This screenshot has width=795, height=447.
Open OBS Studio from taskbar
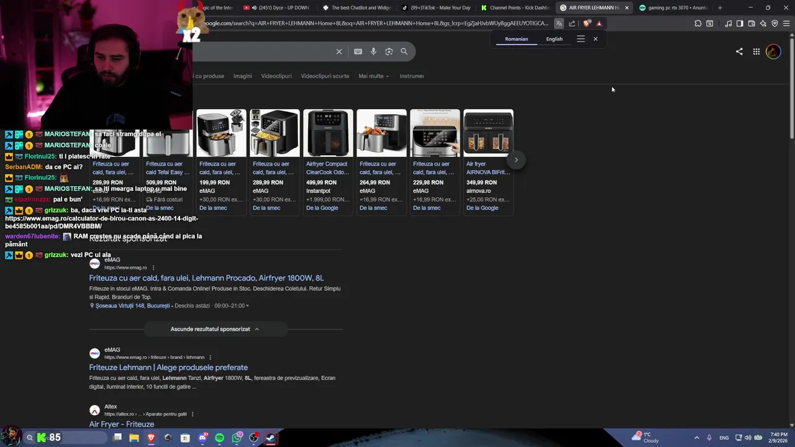tap(253, 438)
